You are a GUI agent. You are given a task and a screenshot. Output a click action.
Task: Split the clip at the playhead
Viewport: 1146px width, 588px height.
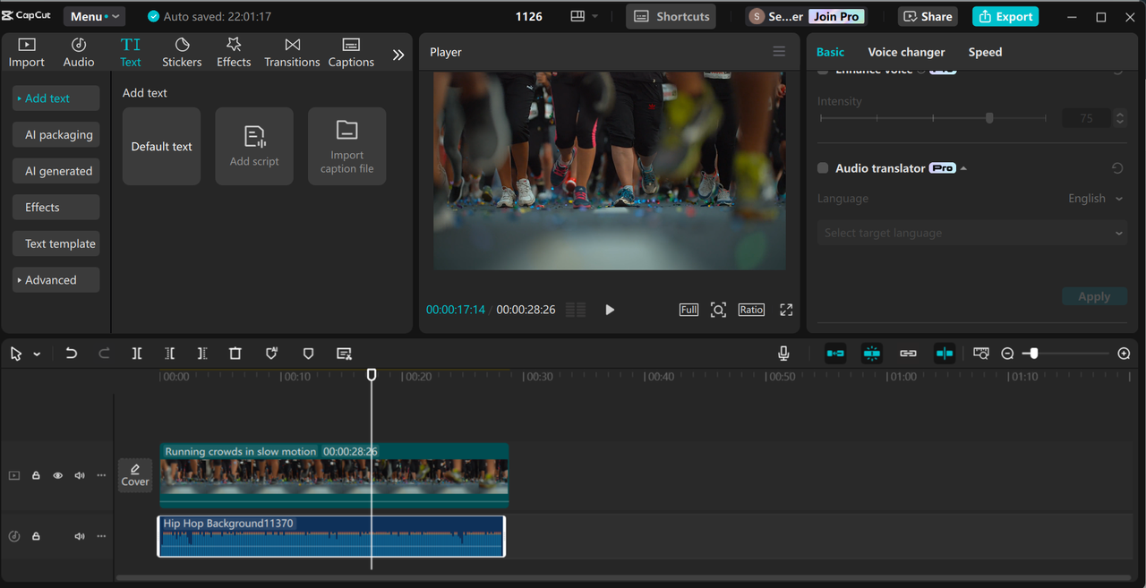(137, 354)
